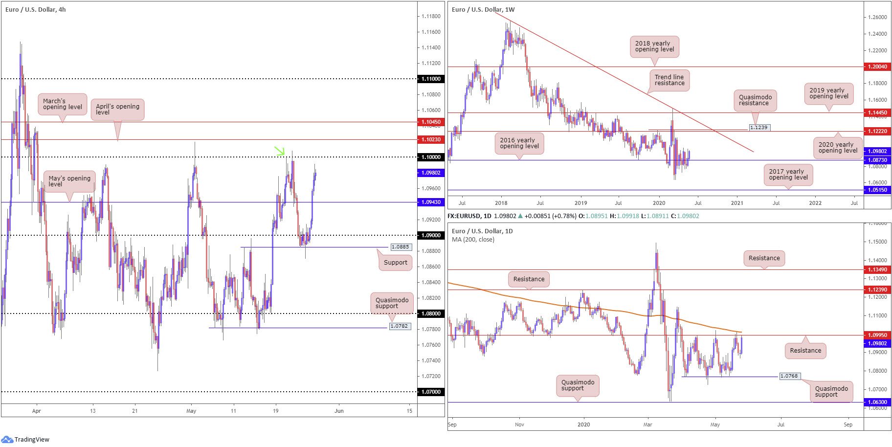
Task: Click the FX:EURUSD, 1D symbol text
Action: pos(469,216)
